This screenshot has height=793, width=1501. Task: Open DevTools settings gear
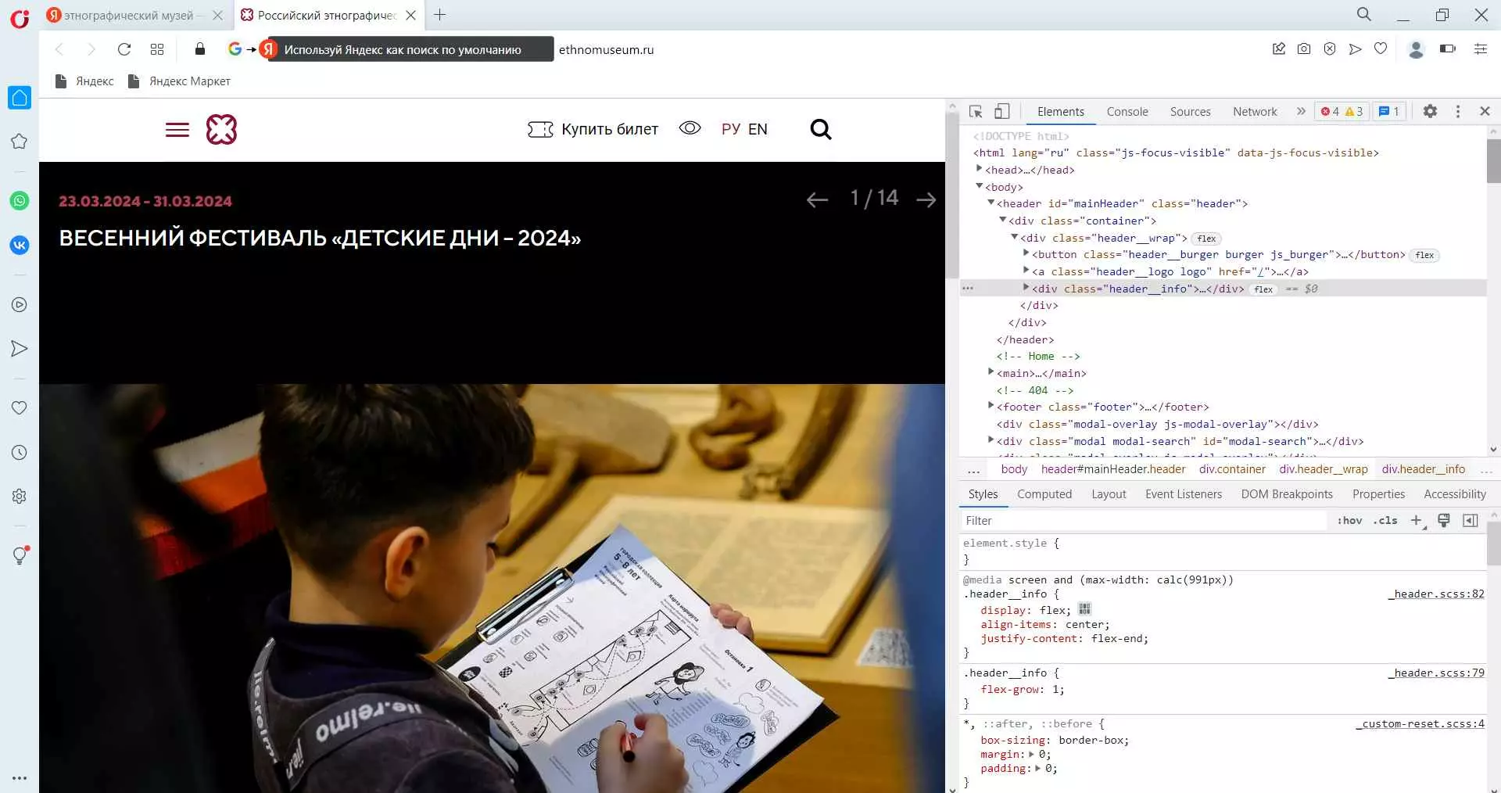(1430, 112)
